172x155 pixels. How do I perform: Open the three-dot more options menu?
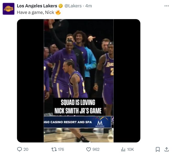[x=167, y=6]
